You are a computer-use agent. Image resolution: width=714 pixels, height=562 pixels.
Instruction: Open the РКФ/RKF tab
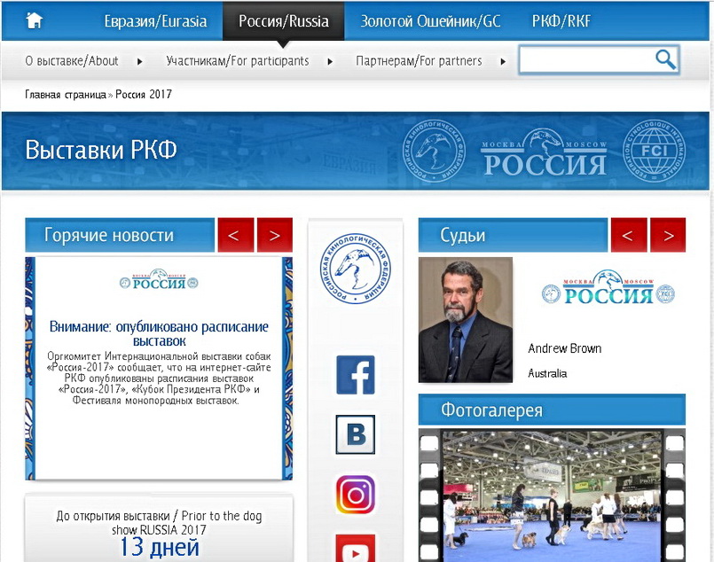click(561, 21)
